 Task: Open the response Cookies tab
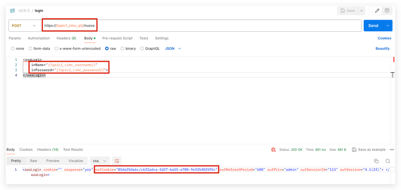[26, 150]
